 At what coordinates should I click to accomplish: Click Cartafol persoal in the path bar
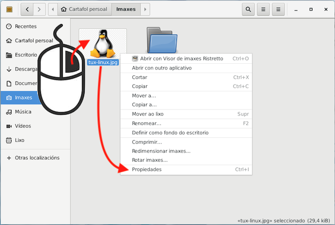pyautogui.click(x=84, y=9)
